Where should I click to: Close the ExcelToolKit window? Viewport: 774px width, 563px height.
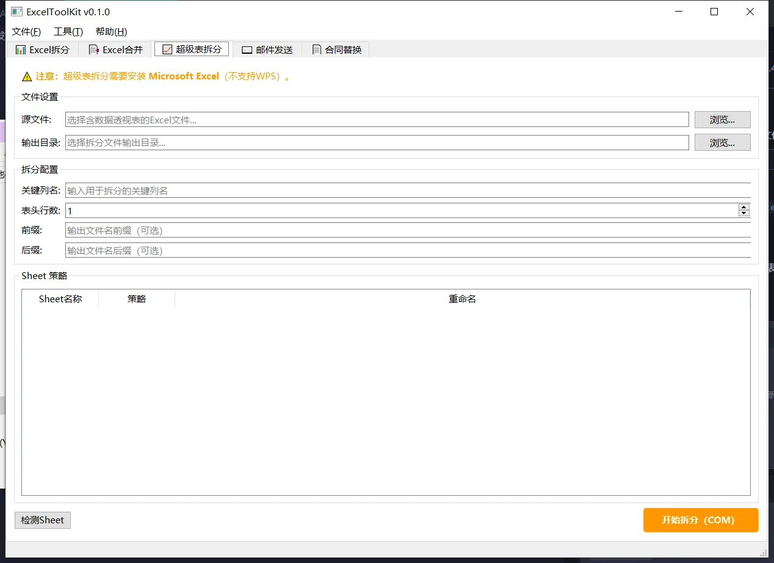(x=750, y=12)
